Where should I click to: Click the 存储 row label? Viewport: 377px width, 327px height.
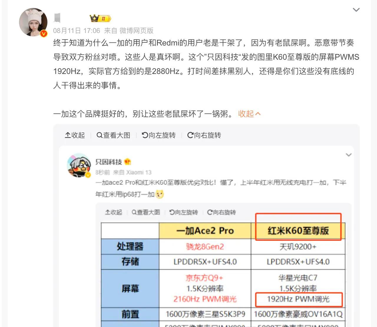pyautogui.click(x=130, y=262)
